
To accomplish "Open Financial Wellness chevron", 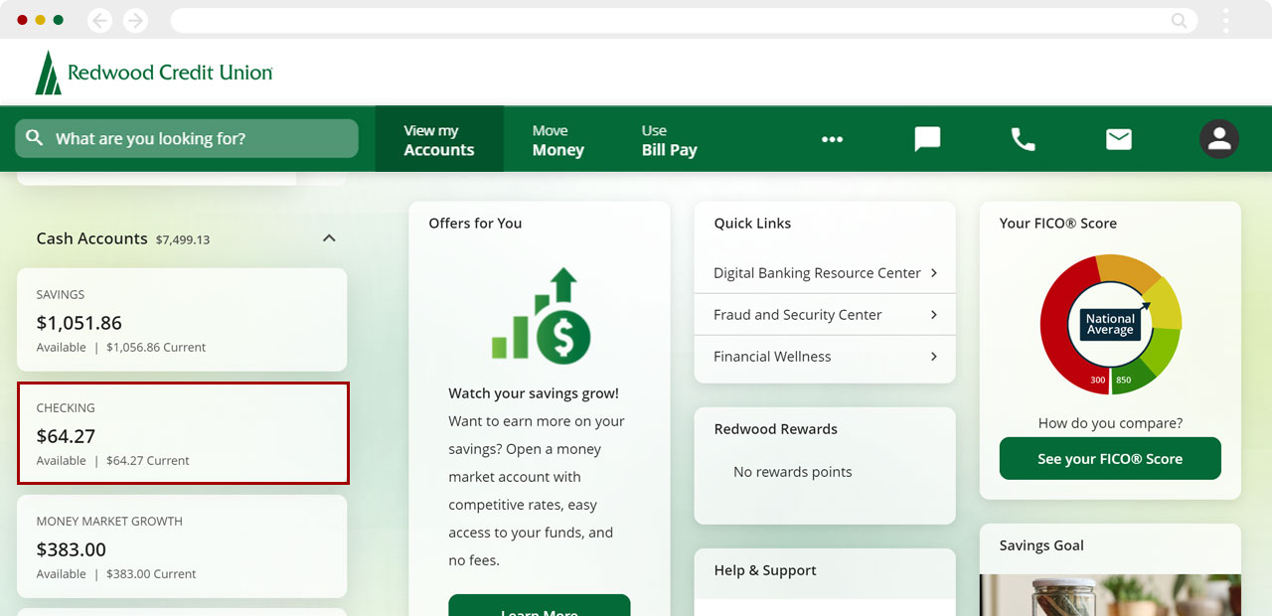I will 934,356.
